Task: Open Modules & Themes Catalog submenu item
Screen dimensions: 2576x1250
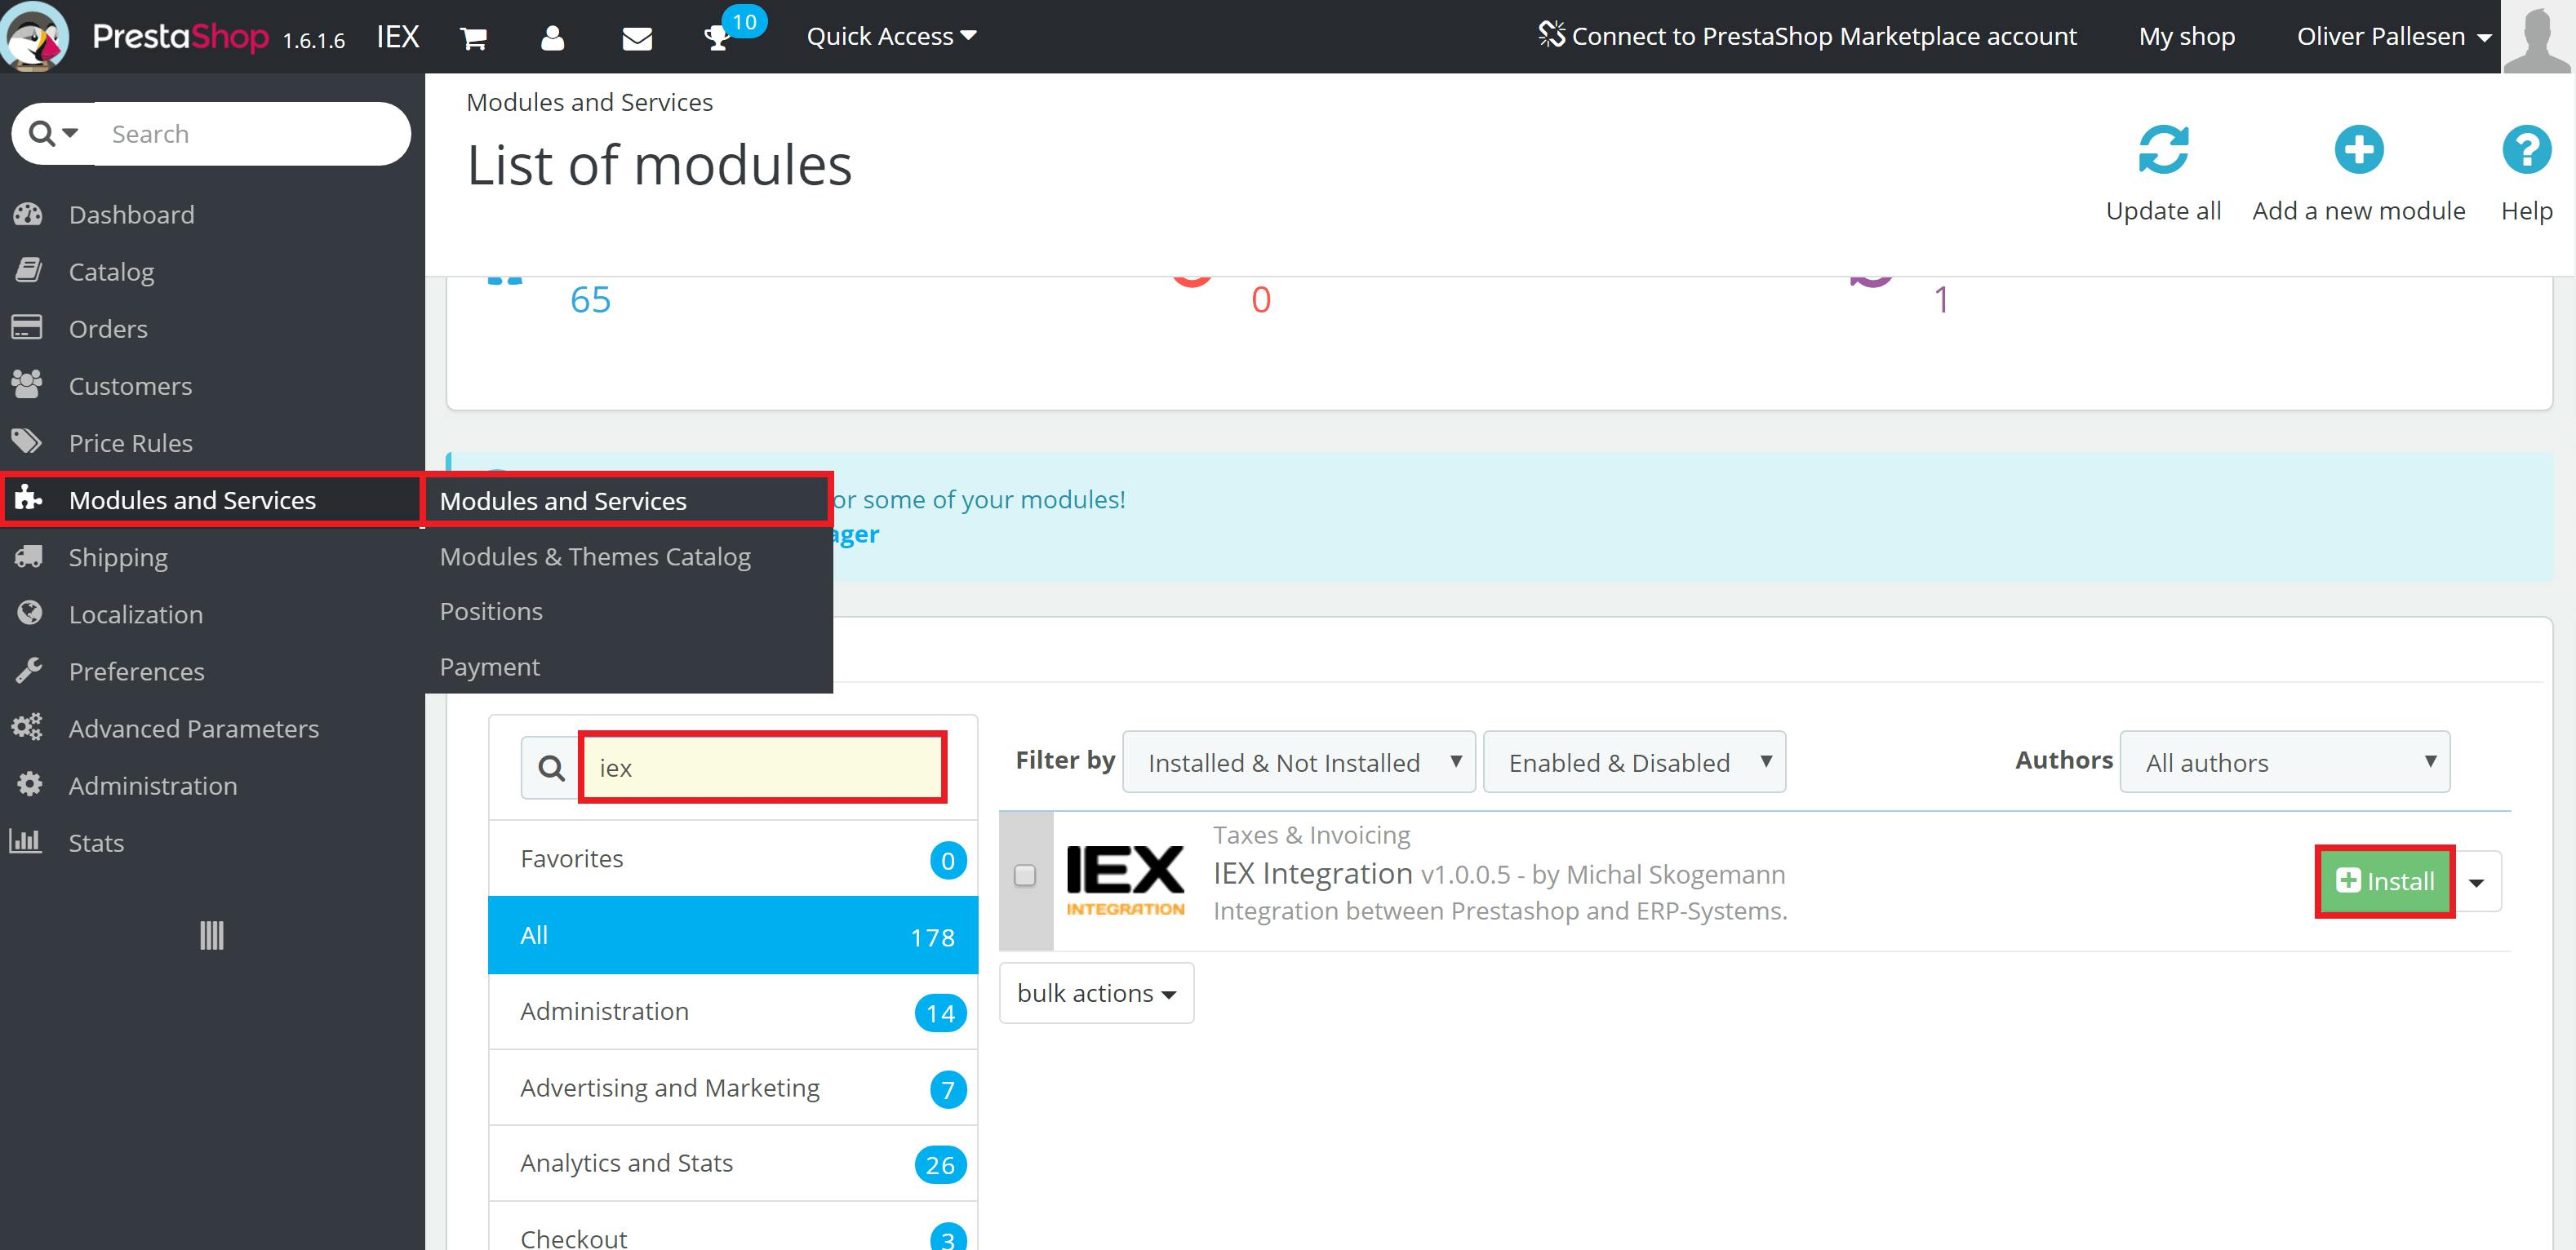Action: pos(629,557)
